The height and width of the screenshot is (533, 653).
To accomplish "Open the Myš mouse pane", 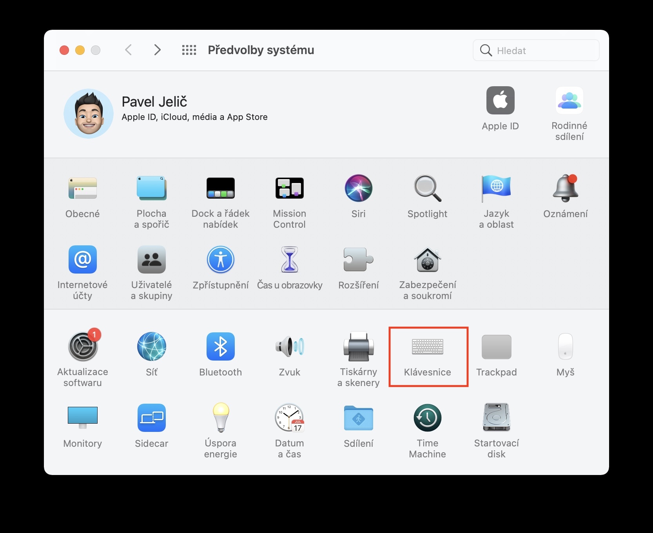I will [566, 355].
